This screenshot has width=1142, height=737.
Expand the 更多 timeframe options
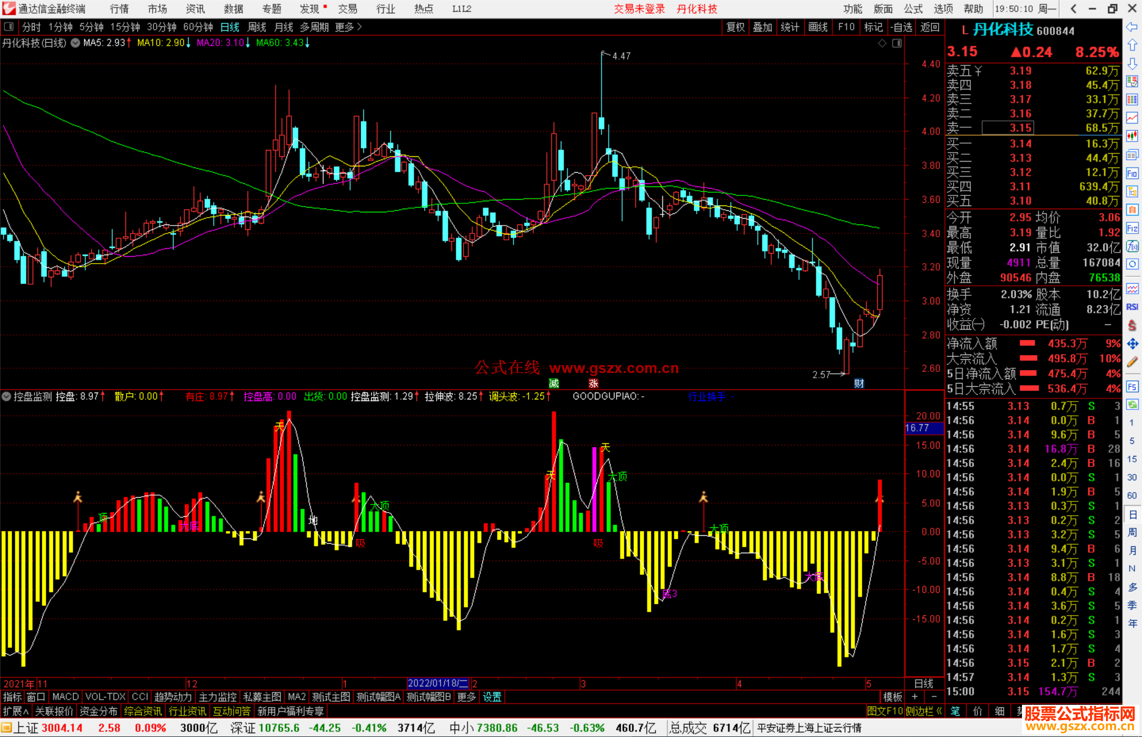(348, 27)
